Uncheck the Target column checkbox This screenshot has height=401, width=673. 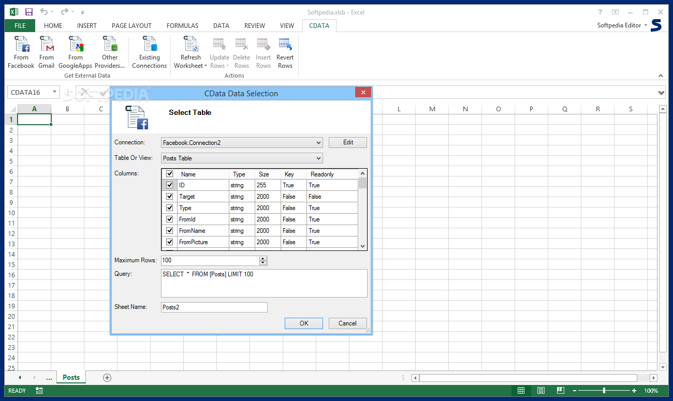(x=169, y=197)
